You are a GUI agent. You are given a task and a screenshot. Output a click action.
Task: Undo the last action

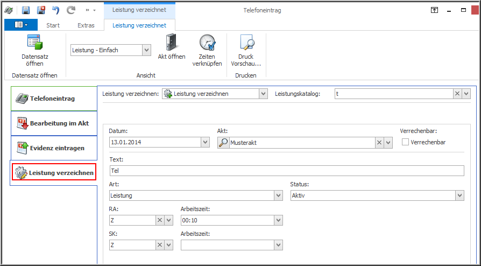[55, 10]
